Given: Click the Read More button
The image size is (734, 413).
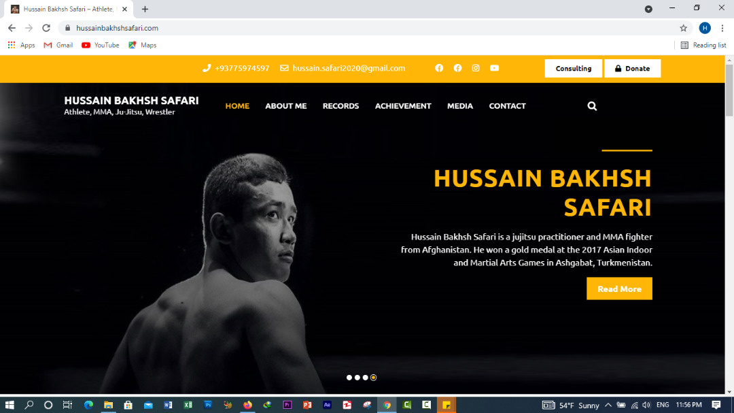Looking at the screenshot, I should click(619, 288).
